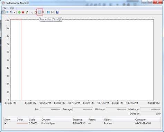Open the File menu
The width and height of the screenshot is (164, 132).
point(4,8)
